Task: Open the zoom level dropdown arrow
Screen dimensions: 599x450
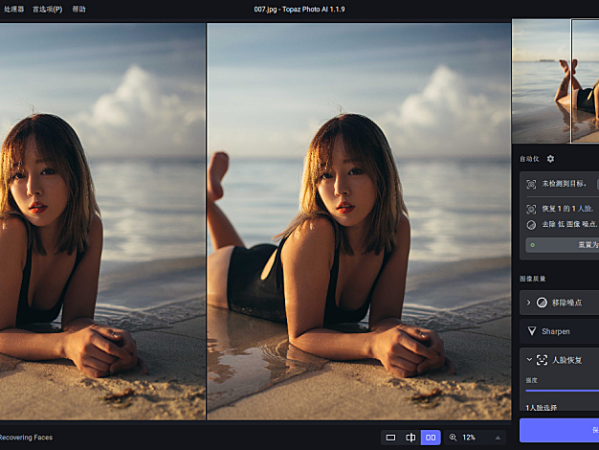Action: [x=497, y=438]
